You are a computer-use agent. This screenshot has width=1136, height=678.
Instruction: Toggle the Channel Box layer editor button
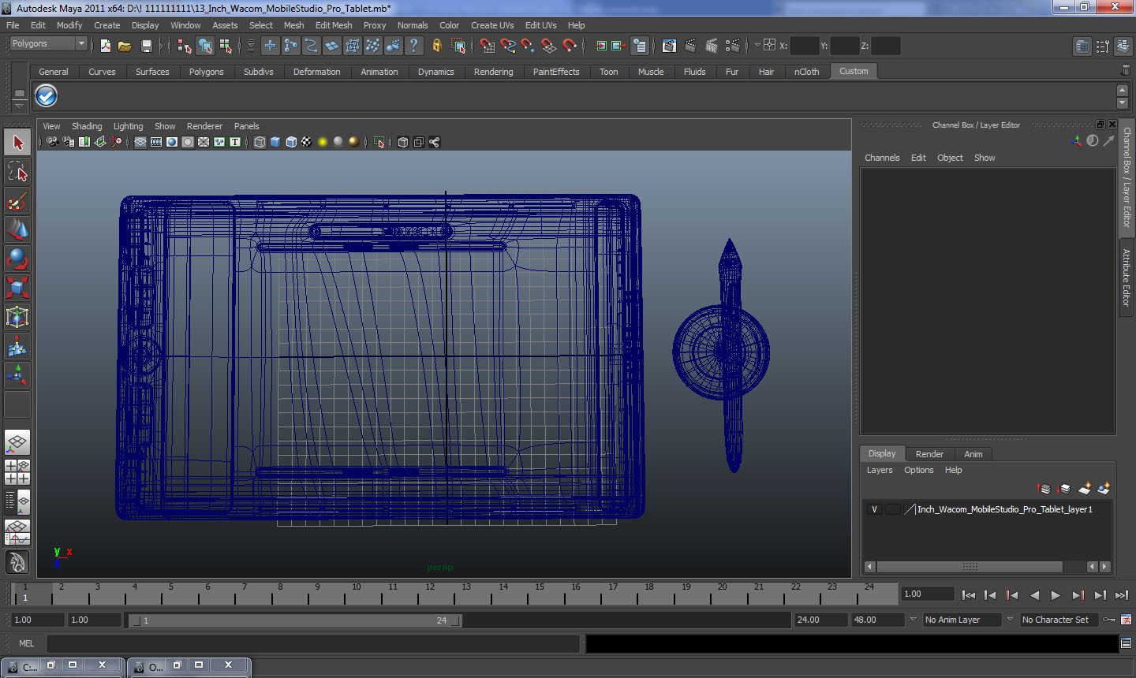pos(1123,47)
